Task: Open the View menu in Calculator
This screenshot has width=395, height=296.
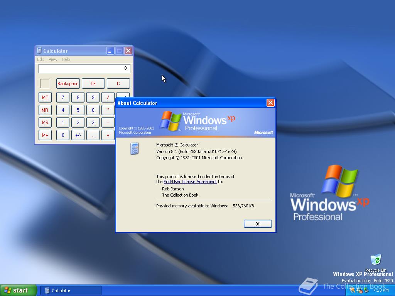Action: [x=52, y=59]
